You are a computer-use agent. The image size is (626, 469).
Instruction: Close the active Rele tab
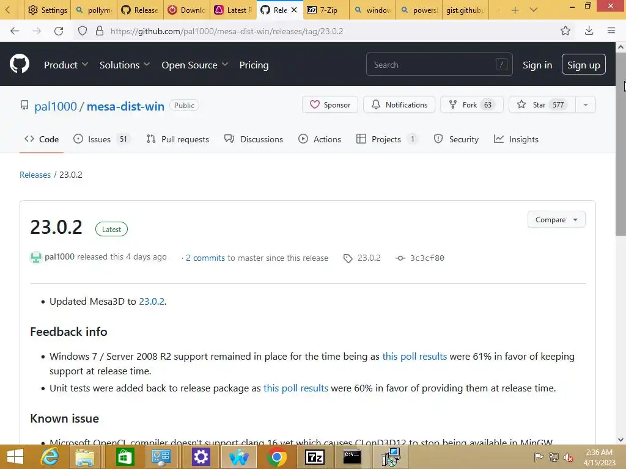[294, 10]
